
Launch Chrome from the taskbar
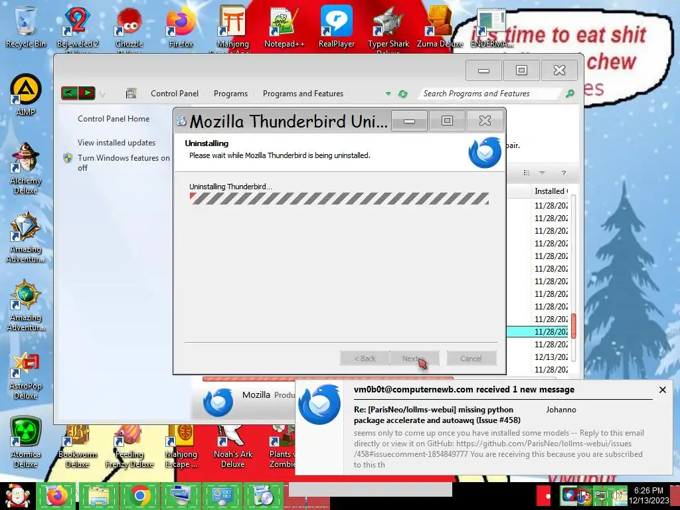tap(139, 496)
